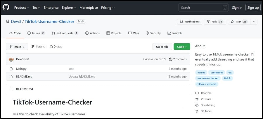Select the names topic tag
Image resolution: width=263 pixels, height=119 pixels.
click(201, 72)
